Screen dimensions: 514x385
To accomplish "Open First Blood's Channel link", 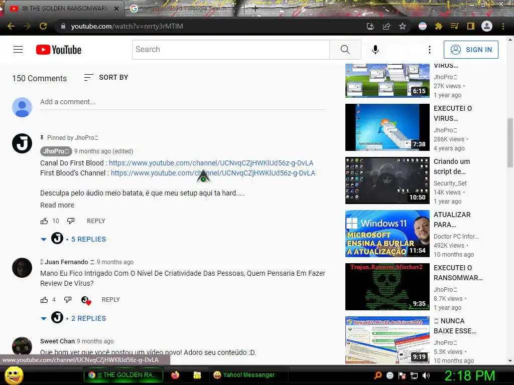I will (x=213, y=173).
